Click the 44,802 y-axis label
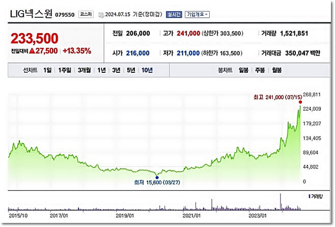 [x=311, y=167]
